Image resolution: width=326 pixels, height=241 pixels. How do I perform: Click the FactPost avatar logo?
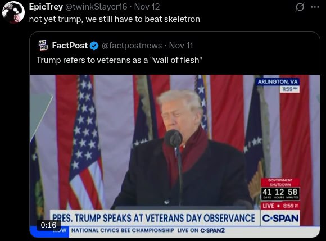(x=43, y=46)
